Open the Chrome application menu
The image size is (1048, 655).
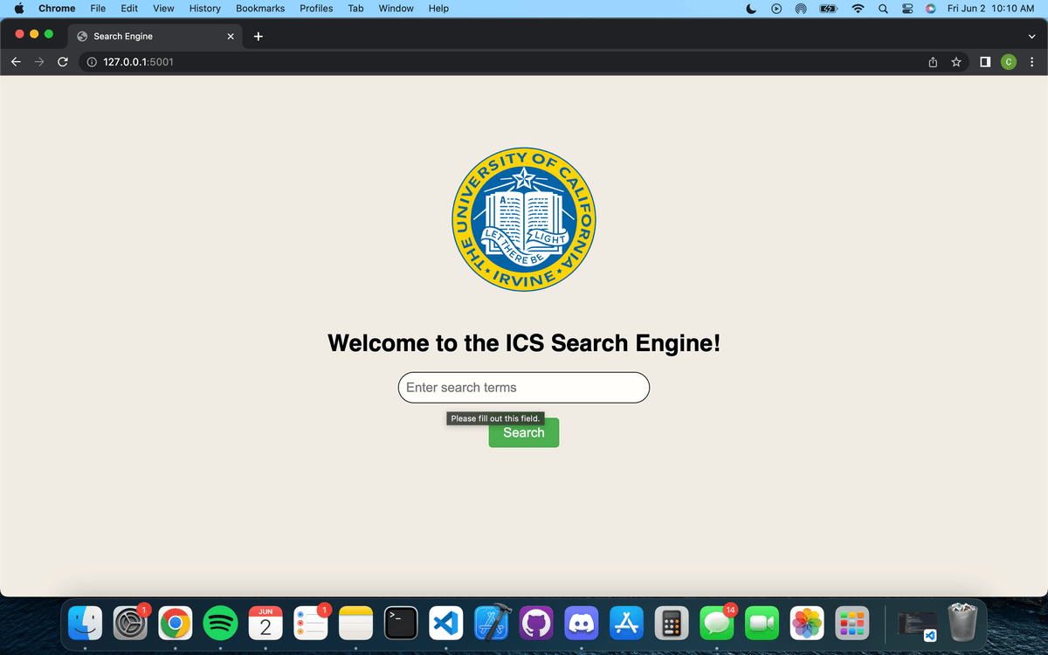tap(57, 9)
